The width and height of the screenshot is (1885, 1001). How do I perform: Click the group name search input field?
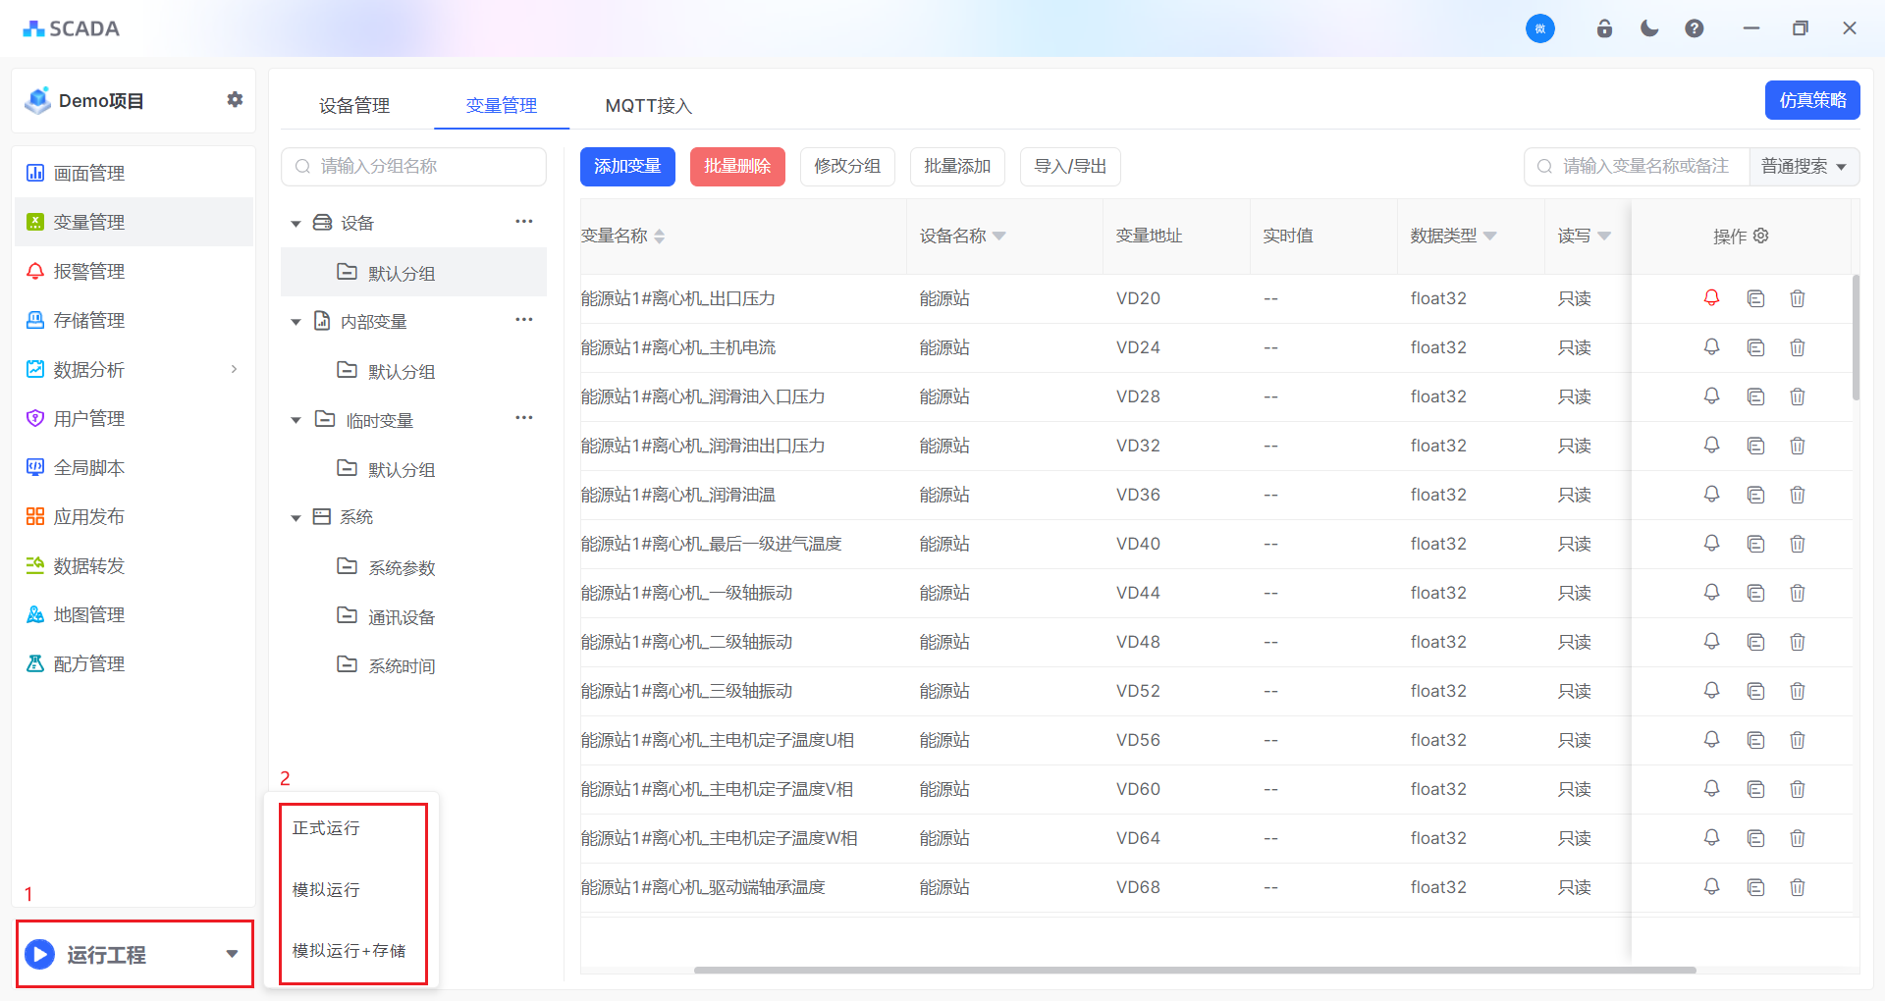pos(412,166)
